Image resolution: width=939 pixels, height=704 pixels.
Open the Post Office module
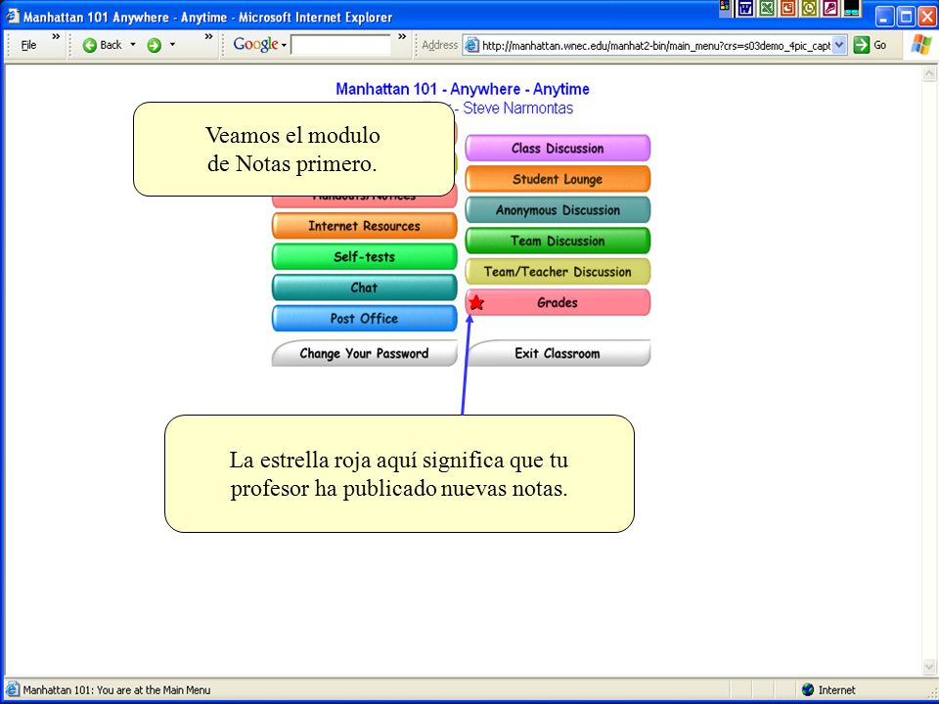(x=364, y=319)
